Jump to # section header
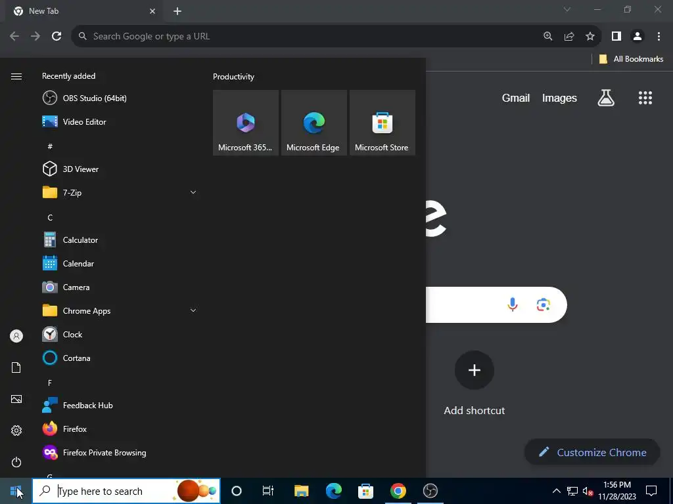The image size is (673, 504). pyautogui.click(x=50, y=146)
